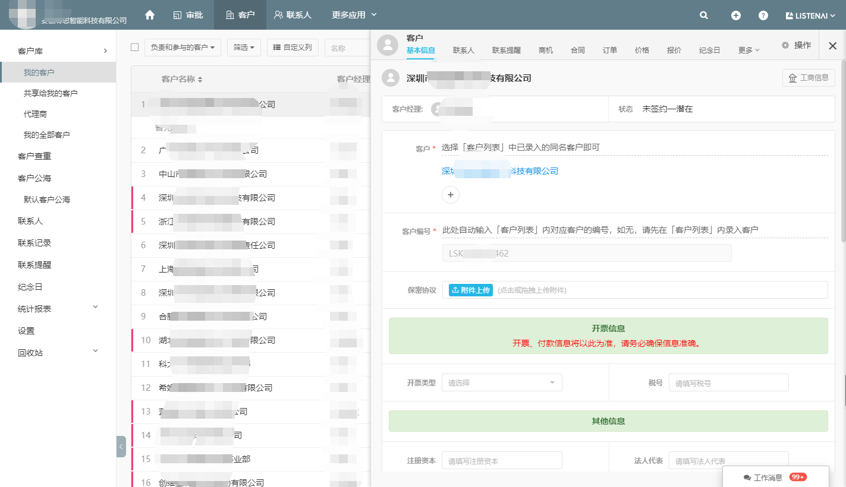The width and height of the screenshot is (846, 487).
Task: Open the 开票类型 select box
Action: pyautogui.click(x=502, y=382)
